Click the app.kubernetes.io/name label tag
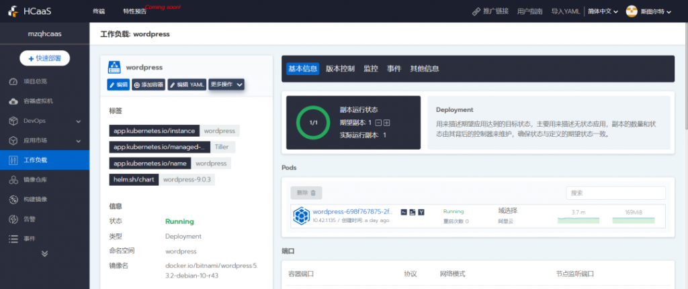This screenshot has height=289, width=688. pyautogui.click(x=150, y=164)
